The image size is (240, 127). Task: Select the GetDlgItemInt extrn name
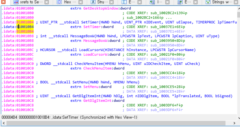(97, 101)
